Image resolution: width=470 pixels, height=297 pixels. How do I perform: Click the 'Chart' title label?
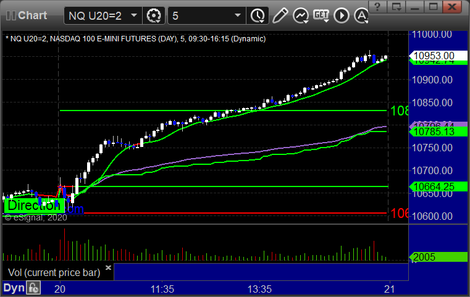(x=32, y=15)
